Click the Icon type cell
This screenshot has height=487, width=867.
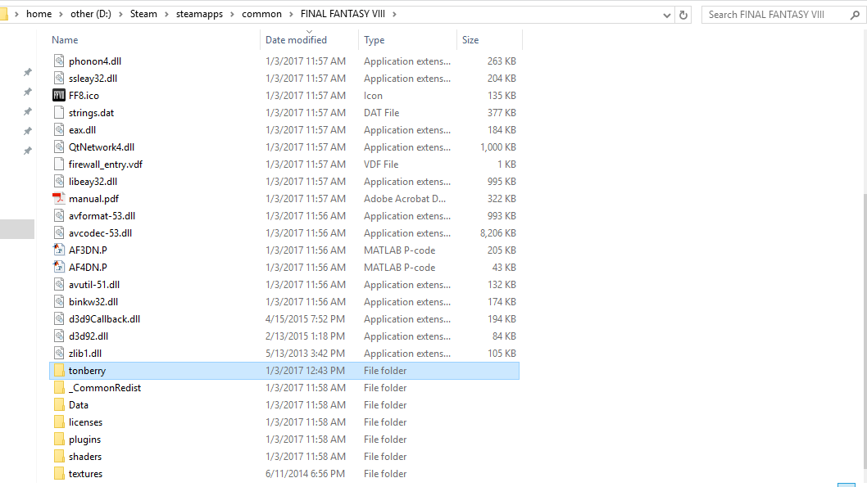pos(373,96)
